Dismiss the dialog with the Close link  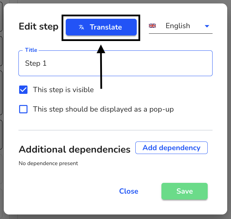click(129, 191)
